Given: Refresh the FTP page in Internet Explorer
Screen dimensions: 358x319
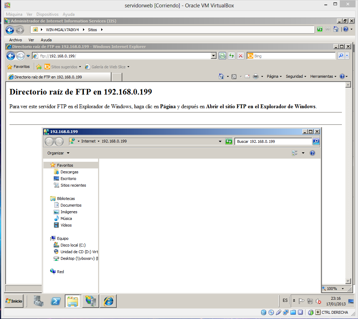Looking at the screenshot, I should (x=232, y=56).
